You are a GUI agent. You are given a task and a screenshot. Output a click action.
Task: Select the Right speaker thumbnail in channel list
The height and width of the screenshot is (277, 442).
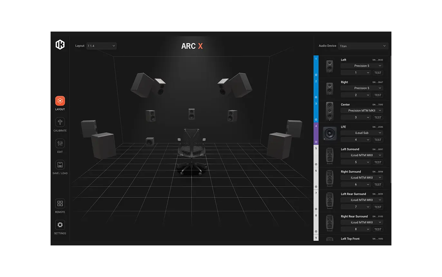330,89
